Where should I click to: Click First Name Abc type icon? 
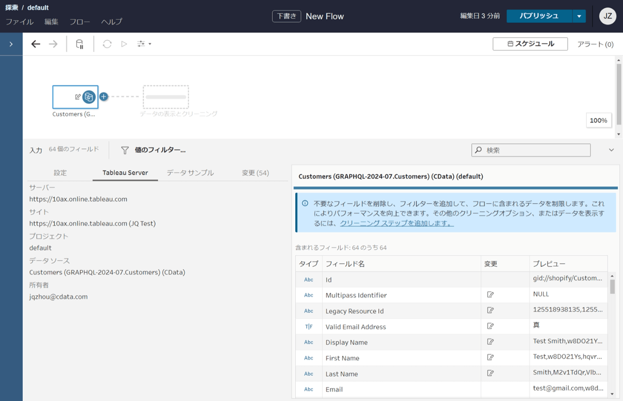point(309,358)
